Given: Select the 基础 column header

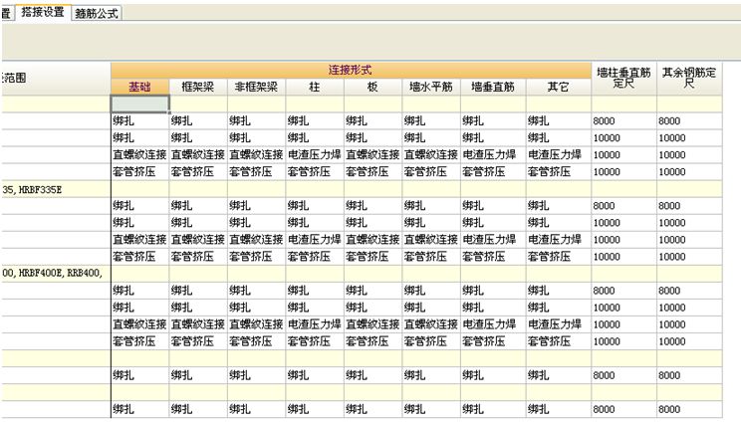Looking at the screenshot, I should (139, 87).
